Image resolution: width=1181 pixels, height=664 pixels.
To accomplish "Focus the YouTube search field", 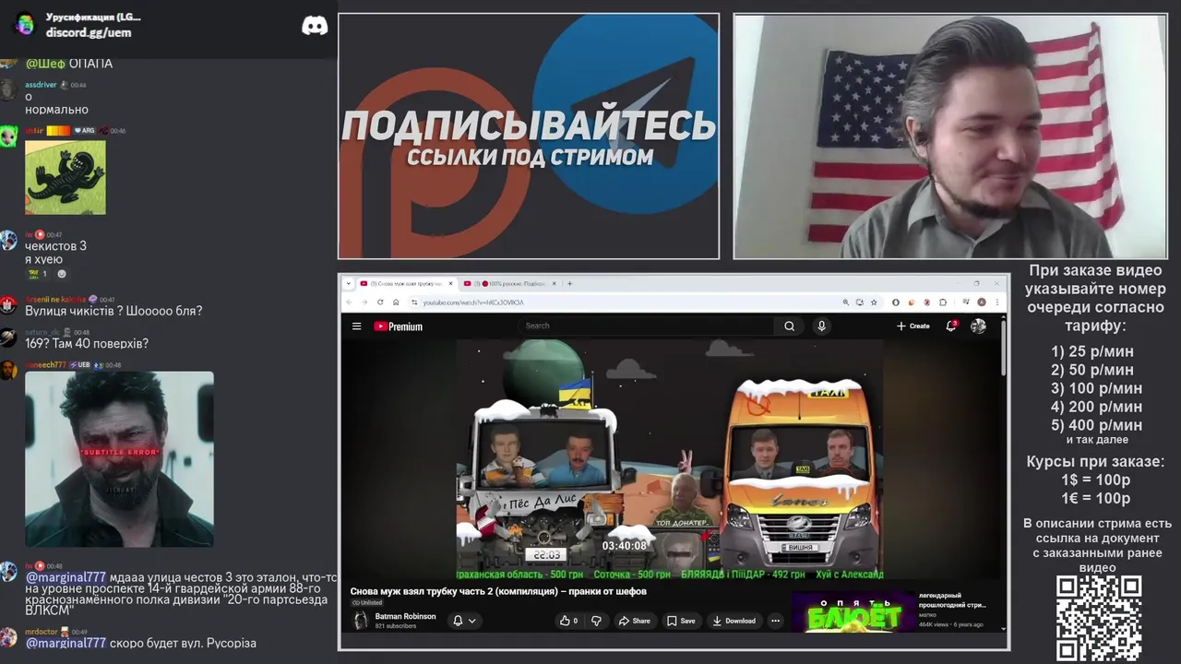I will 646,326.
